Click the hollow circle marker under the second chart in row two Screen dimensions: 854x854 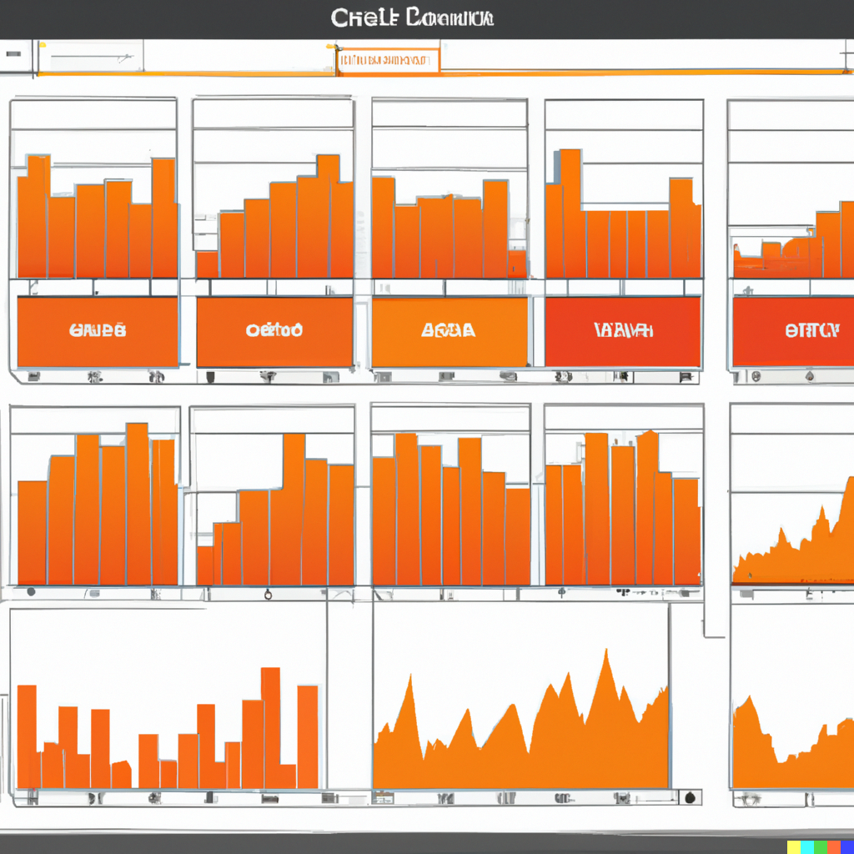point(268,595)
